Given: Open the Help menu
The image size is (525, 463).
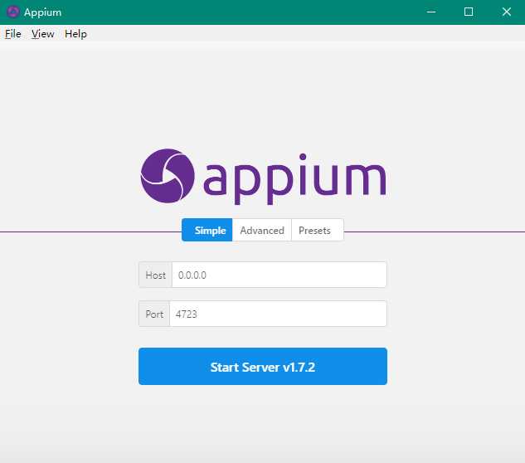Looking at the screenshot, I should (x=75, y=34).
